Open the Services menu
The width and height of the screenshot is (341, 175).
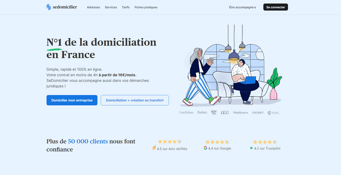111,7
